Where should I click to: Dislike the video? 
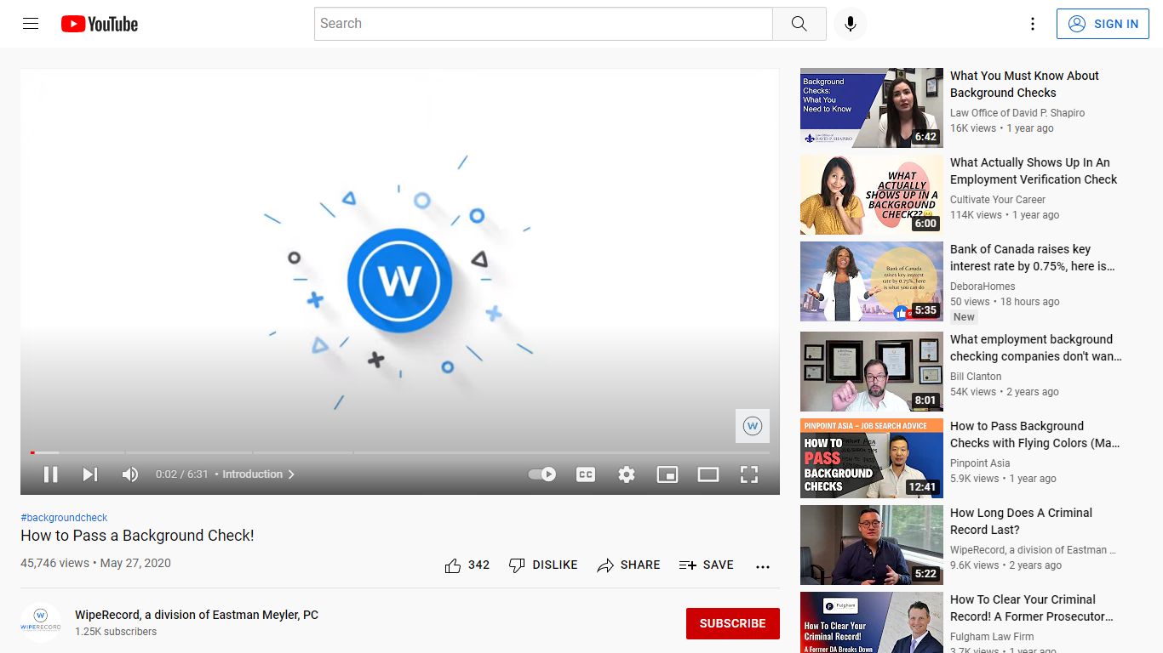click(543, 565)
